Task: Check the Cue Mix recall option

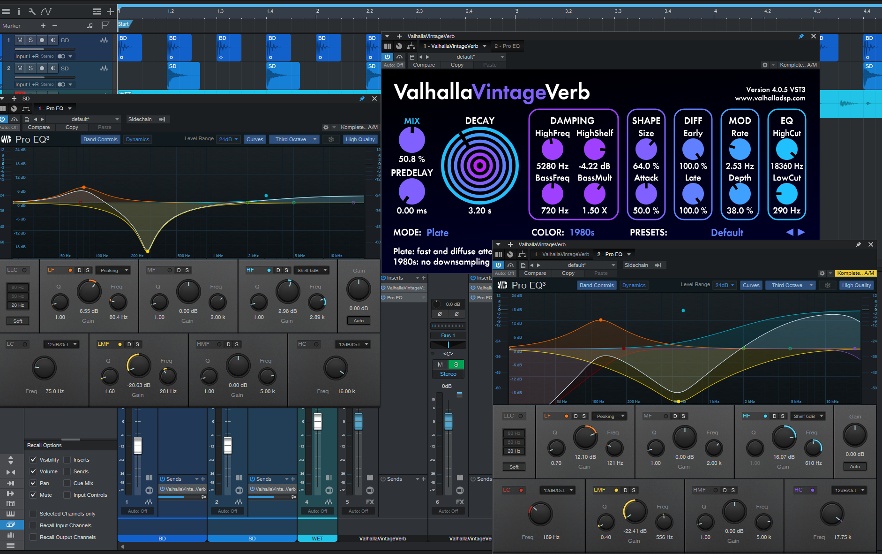Action: click(x=67, y=483)
